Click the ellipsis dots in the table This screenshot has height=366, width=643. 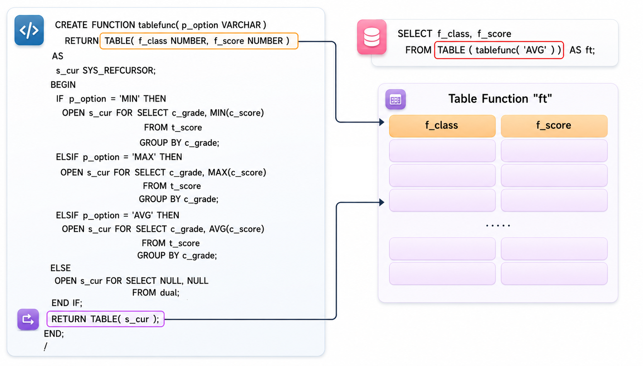point(498,225)
